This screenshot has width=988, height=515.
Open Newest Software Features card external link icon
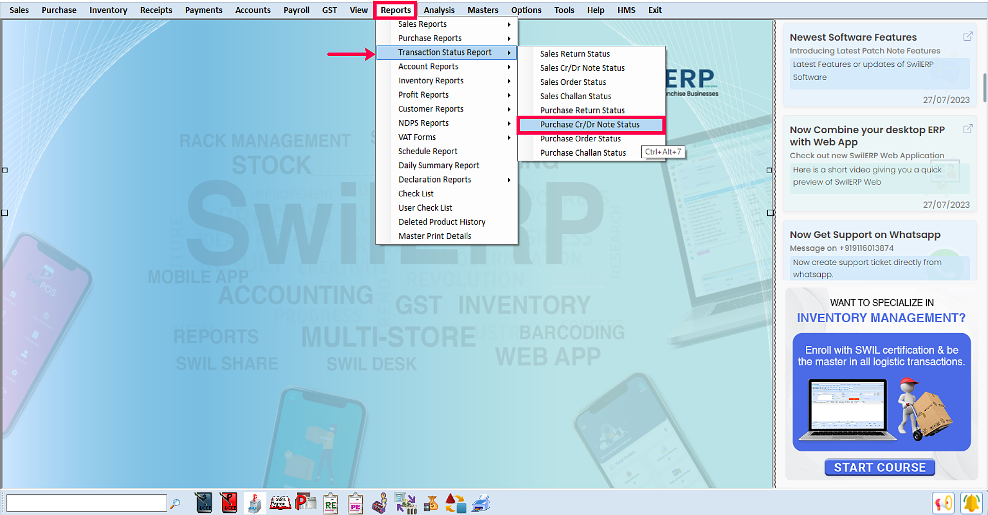pyautogui.click(x=968, y=36)
